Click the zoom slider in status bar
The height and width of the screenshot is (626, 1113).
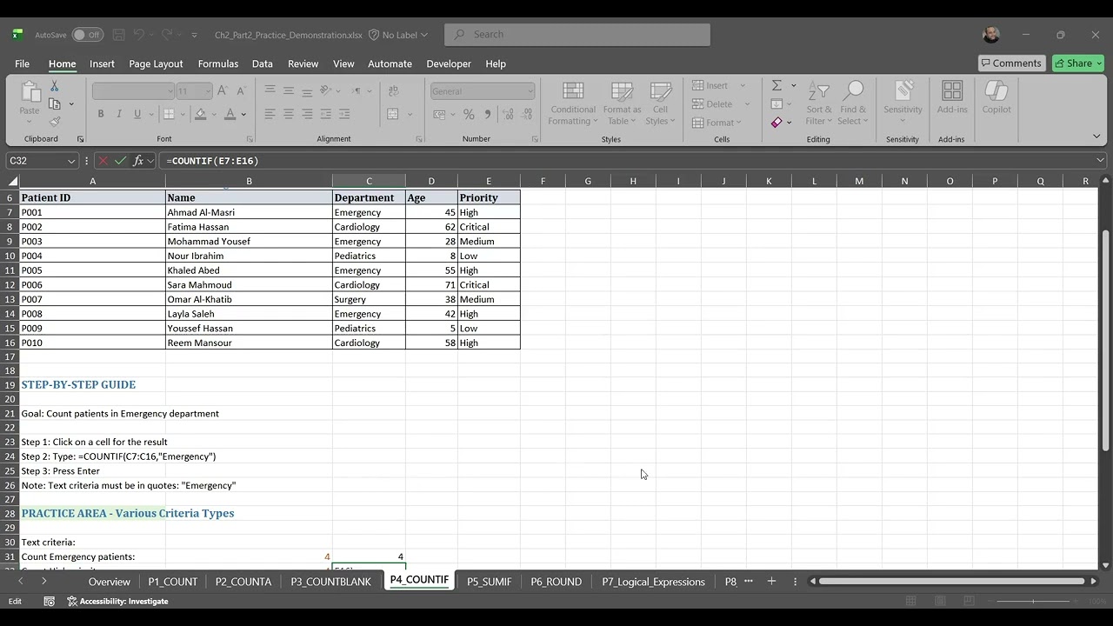1033,601
